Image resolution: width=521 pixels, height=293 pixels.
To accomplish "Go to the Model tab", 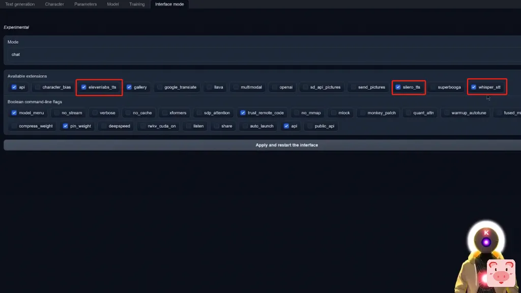I will coord(113,4).
